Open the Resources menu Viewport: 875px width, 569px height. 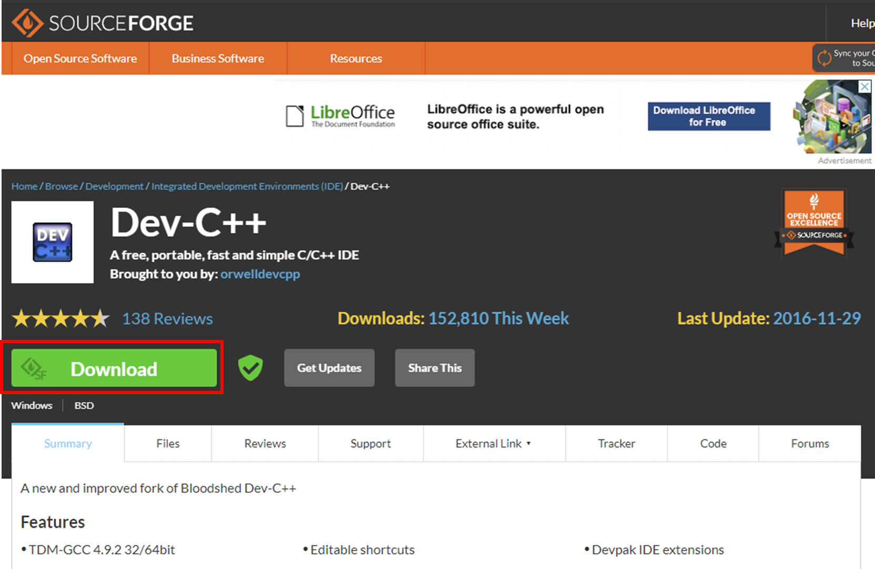coord(356,58)
